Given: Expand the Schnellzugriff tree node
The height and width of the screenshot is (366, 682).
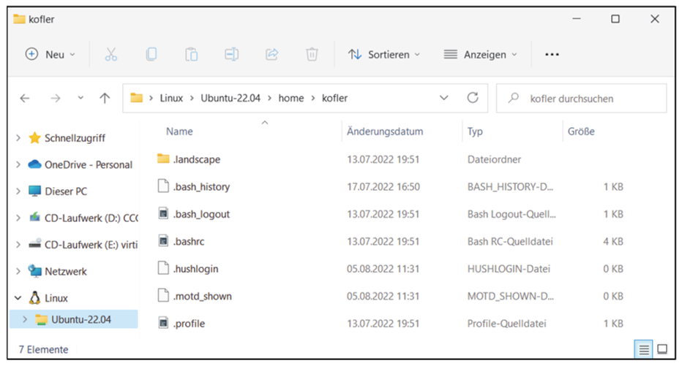Looking at the screenshot, I should point(18,138).
